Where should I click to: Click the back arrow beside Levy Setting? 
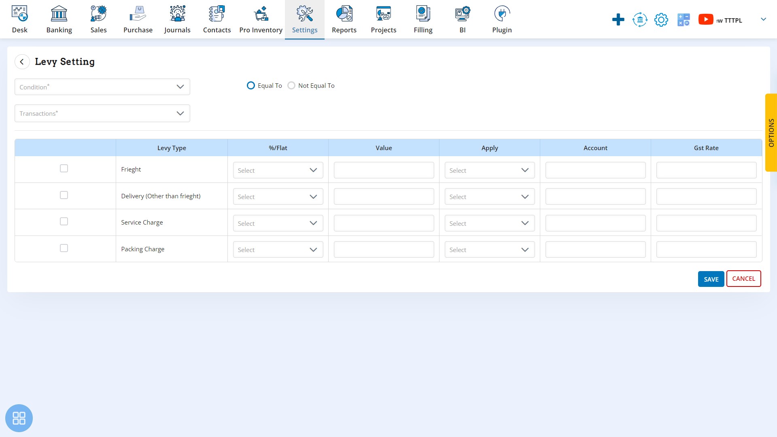tap(22, 62)
